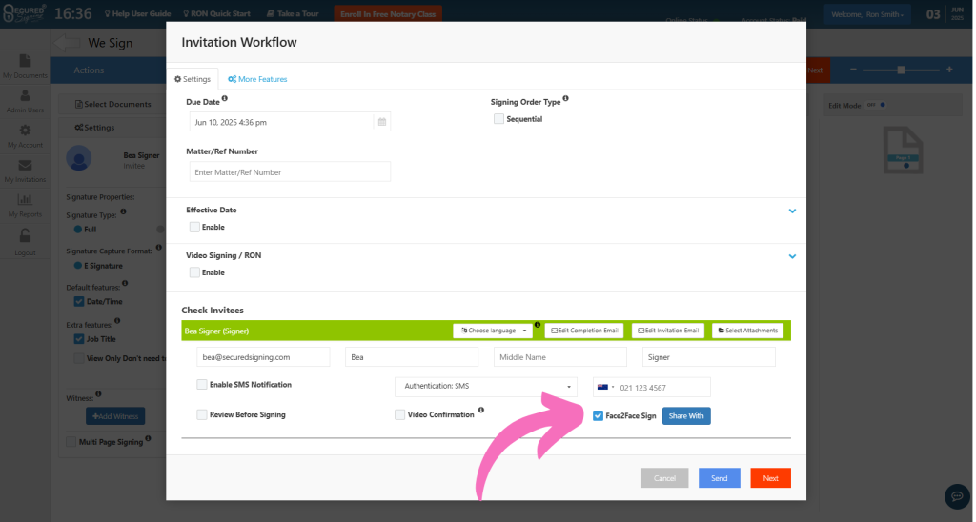
Task: Open RON Quick Start in top bar
Action: 216,13
